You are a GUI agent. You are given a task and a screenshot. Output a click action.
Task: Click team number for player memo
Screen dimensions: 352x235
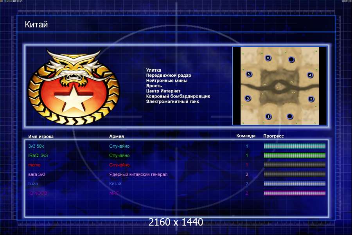pos(247,165)
